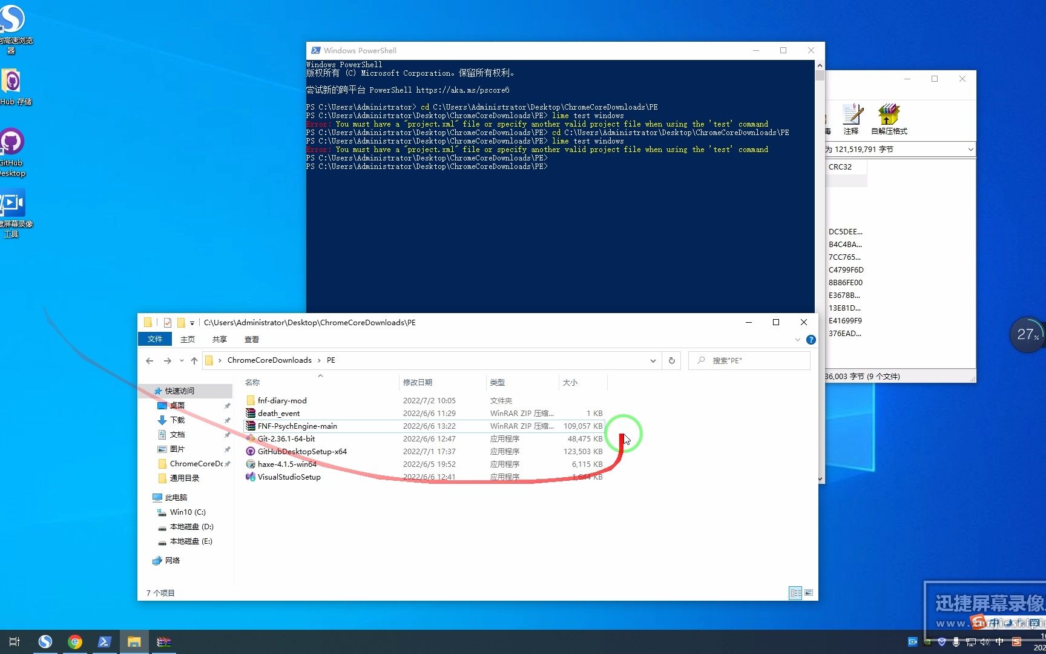This screenshot has width=1046, height=654.
Task: Click the 27% floating performance widget
Action: 1027,334
